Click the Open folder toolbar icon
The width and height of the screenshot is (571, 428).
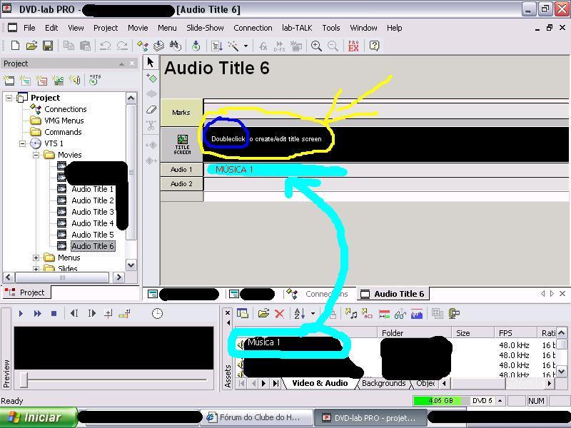pos(31,46)
